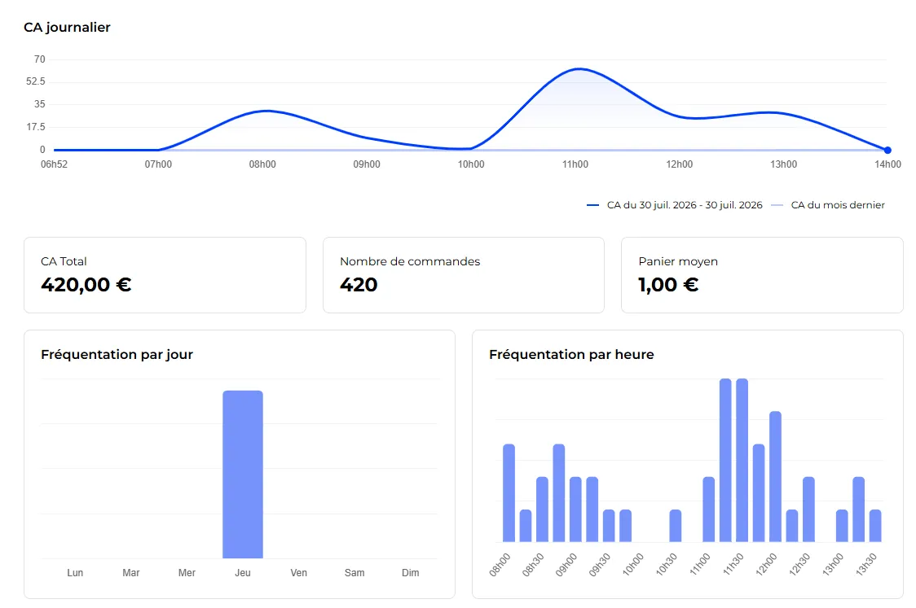The width and height of the screenshot is (916, 608).
Task: Click the 10h30 bar in hourly chart
Action: point(676,526)
